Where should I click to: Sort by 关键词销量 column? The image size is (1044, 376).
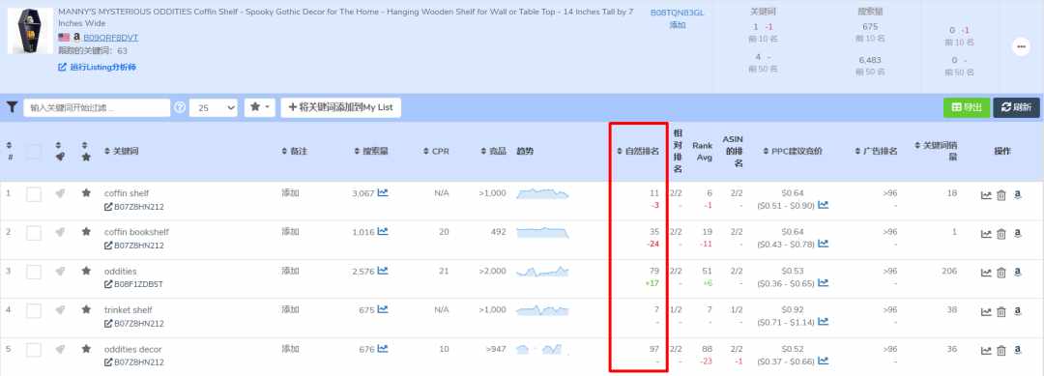coord(936,152)
